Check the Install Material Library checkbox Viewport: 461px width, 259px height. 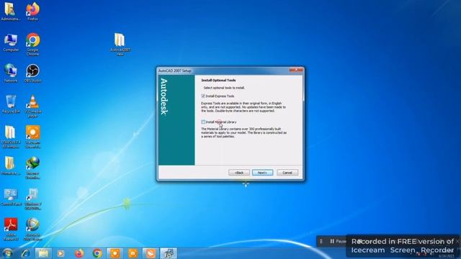coord(203,122)
